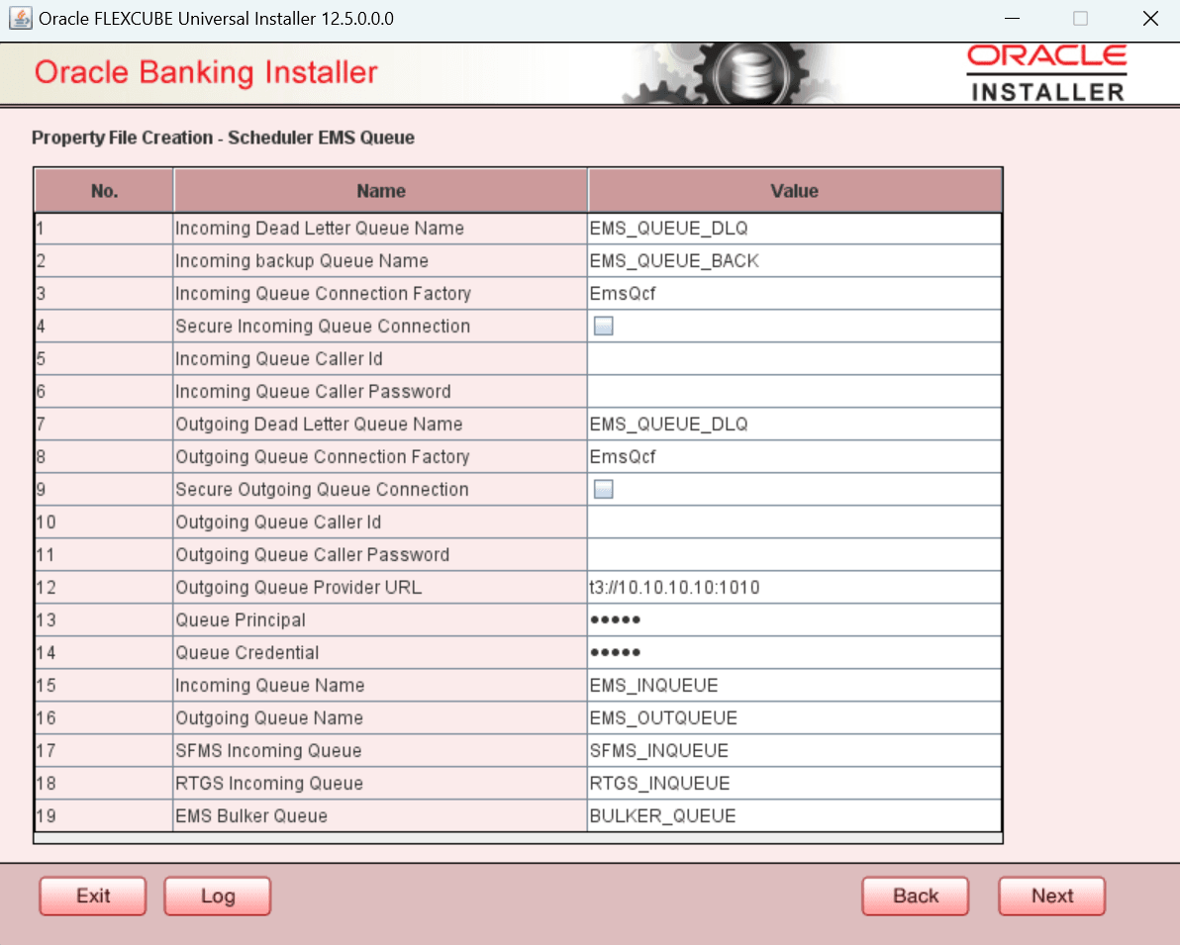Click the Name column header
This screenshot has height=945, width=1180.
[381, 191]
